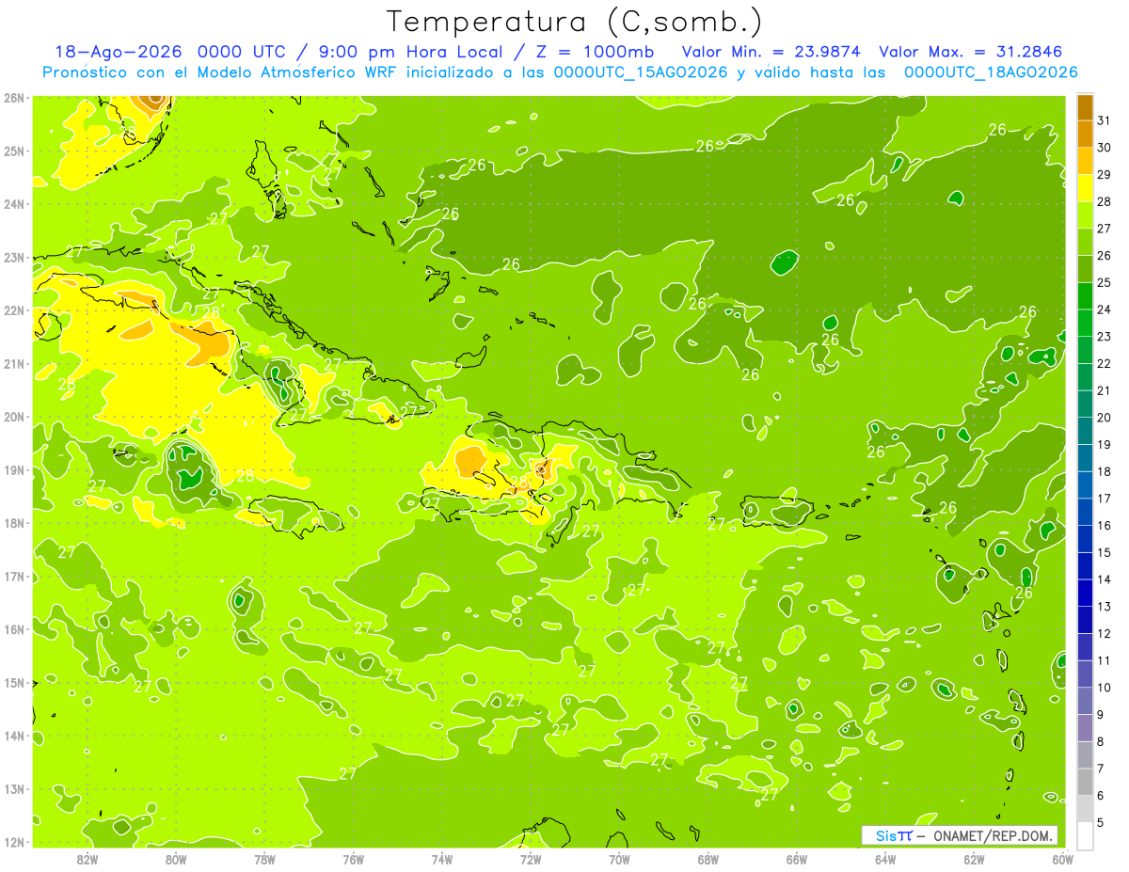Click legend value label 11

click(x=1104, y=660)
